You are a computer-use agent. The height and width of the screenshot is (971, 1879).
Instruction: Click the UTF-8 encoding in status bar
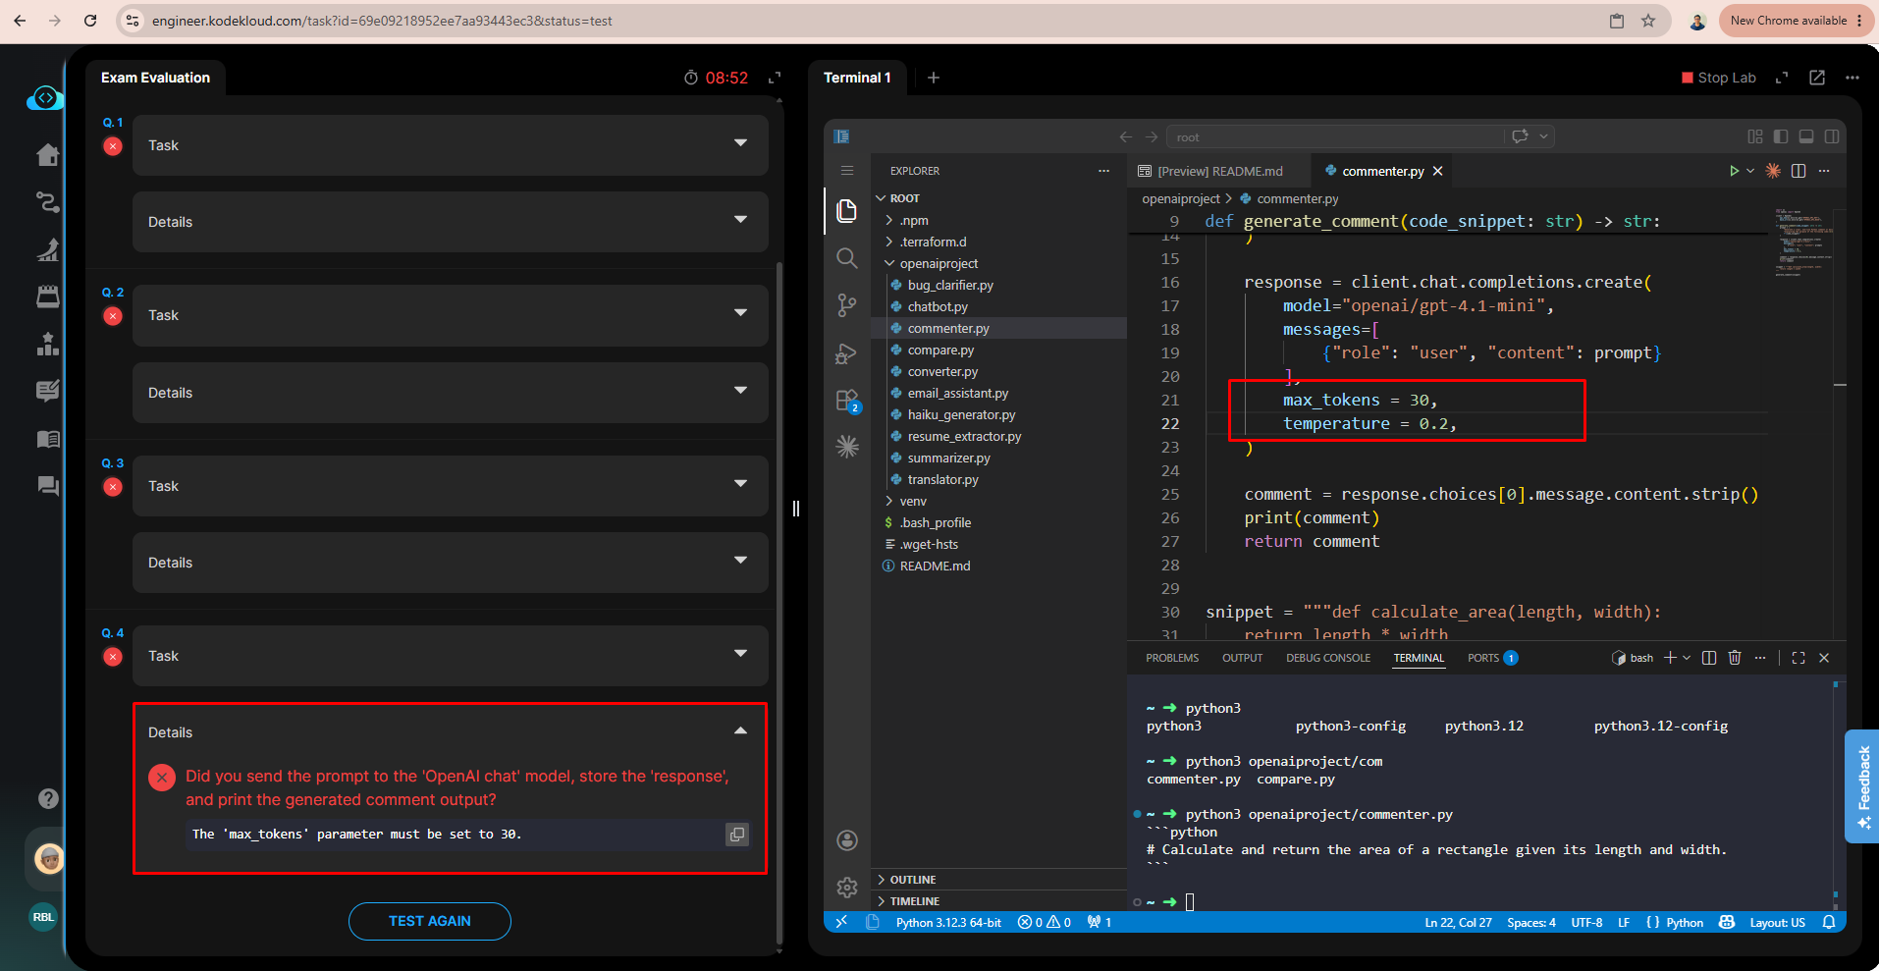(x=1586, y=922)
